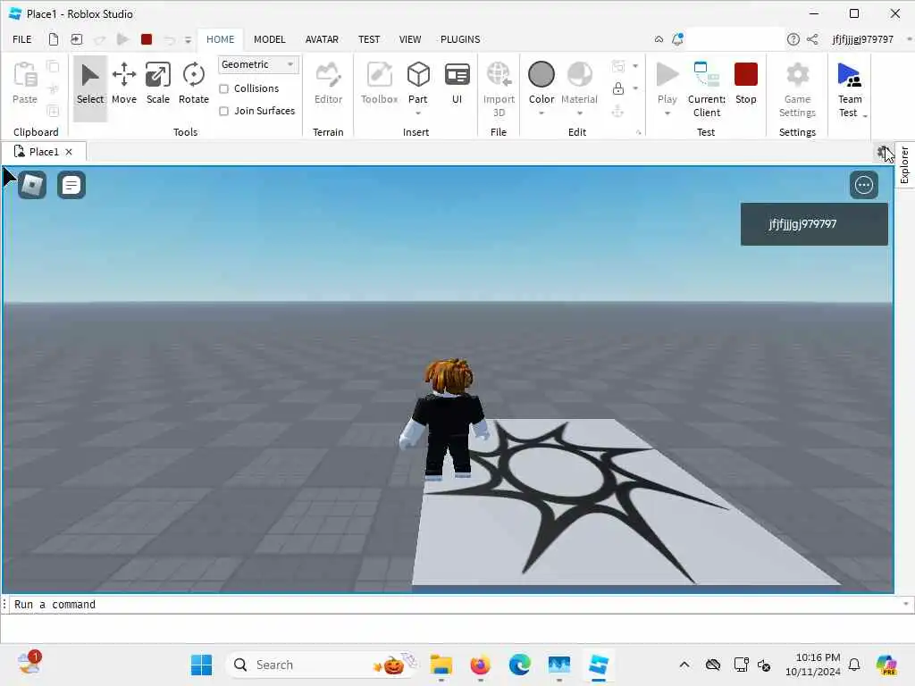
Task: Enable the Collisions checkbox
Action: point(223,88)
